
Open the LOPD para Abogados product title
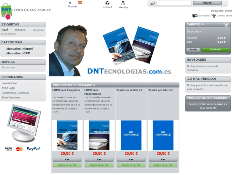click(66, 90)
